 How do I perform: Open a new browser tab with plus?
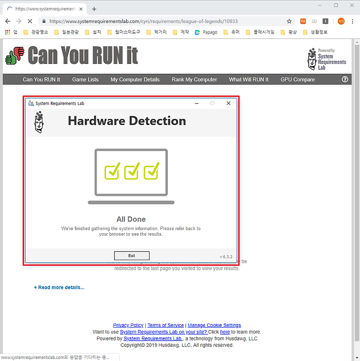pos(94,9)
